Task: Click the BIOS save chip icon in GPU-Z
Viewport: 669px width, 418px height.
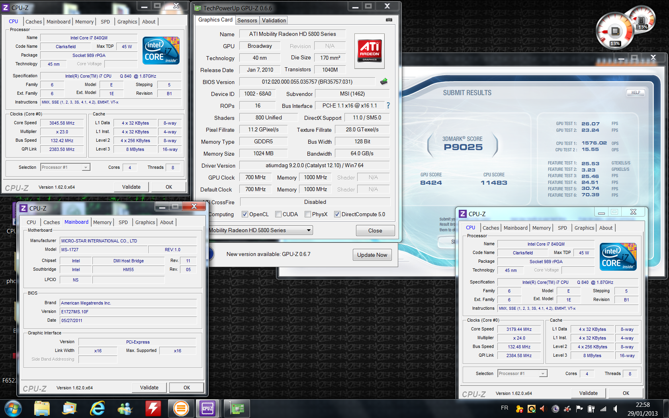Action: pyautogui.click(x=384, y=82)
